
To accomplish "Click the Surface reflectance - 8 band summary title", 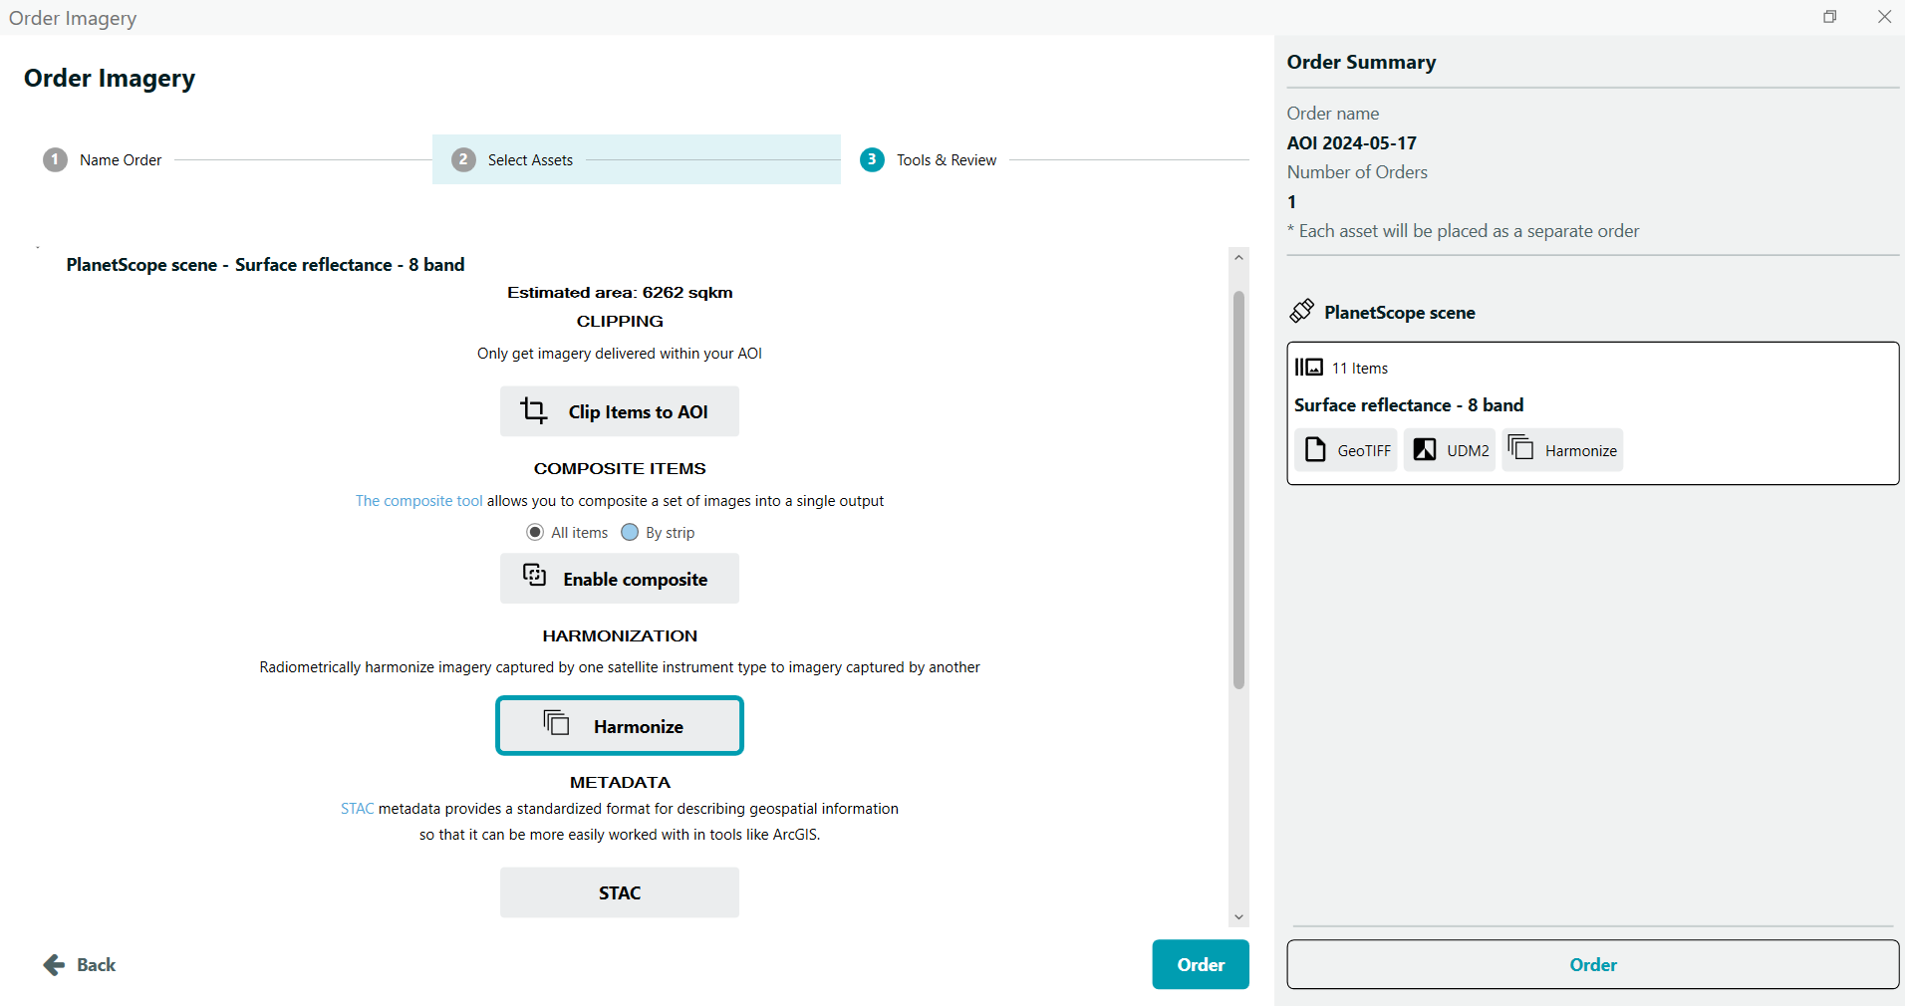I will pyautogui.click(x=1409, y=404).
